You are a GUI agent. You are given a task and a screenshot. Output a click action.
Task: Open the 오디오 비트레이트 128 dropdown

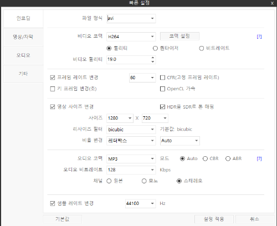tap(131, 170)
